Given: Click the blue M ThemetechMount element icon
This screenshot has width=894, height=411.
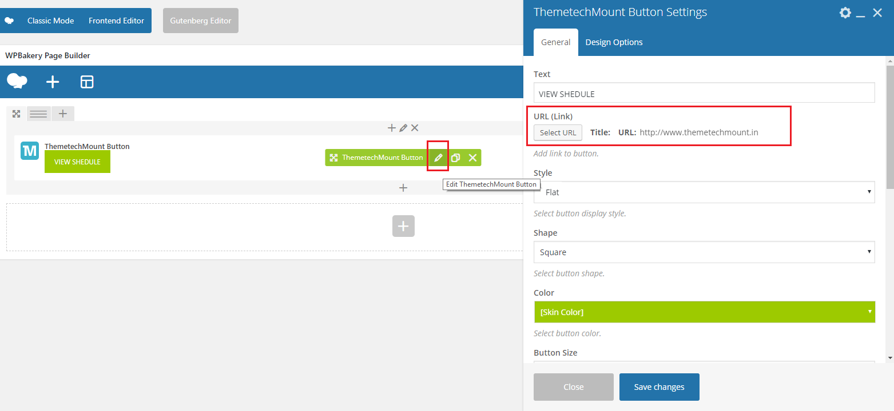Looking at the screenshot, I should pos(30,151).
